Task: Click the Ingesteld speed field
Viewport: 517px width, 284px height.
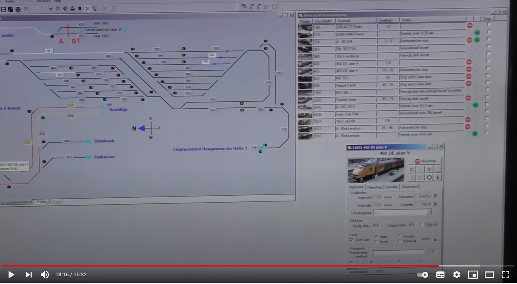Action: click(378, 197)
